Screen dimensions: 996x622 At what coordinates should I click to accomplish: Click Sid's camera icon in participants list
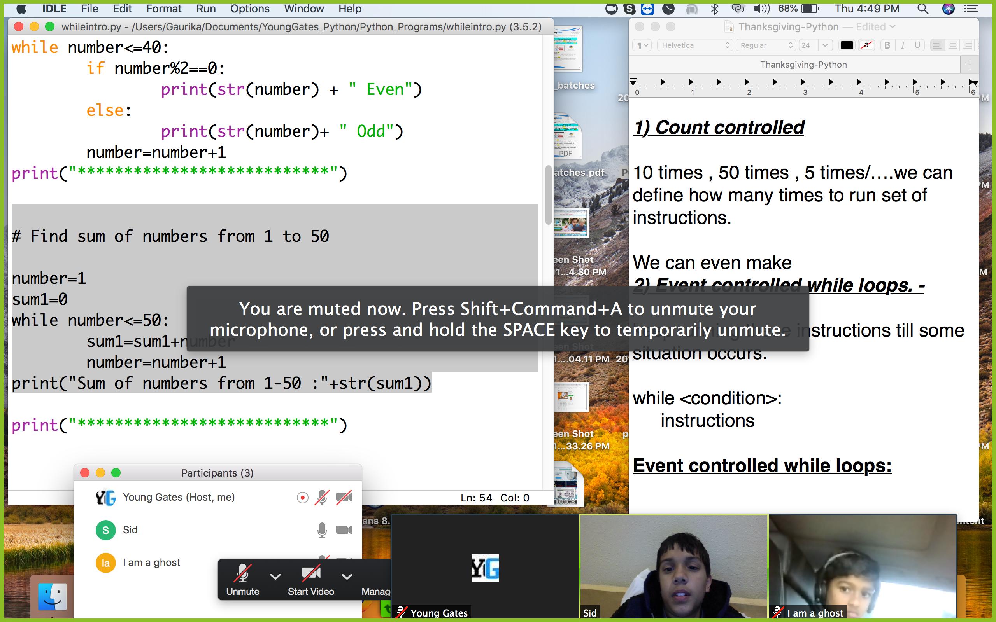(344, 530)
